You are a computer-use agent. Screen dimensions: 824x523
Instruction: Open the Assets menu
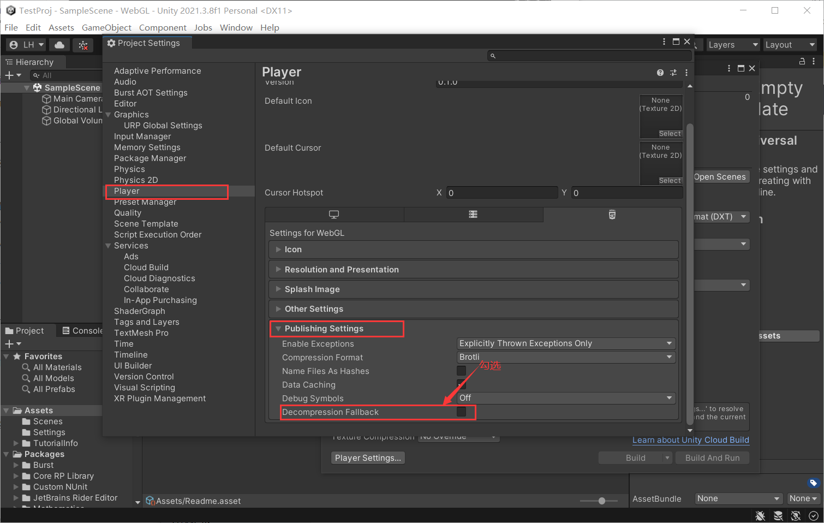[61, 27]
